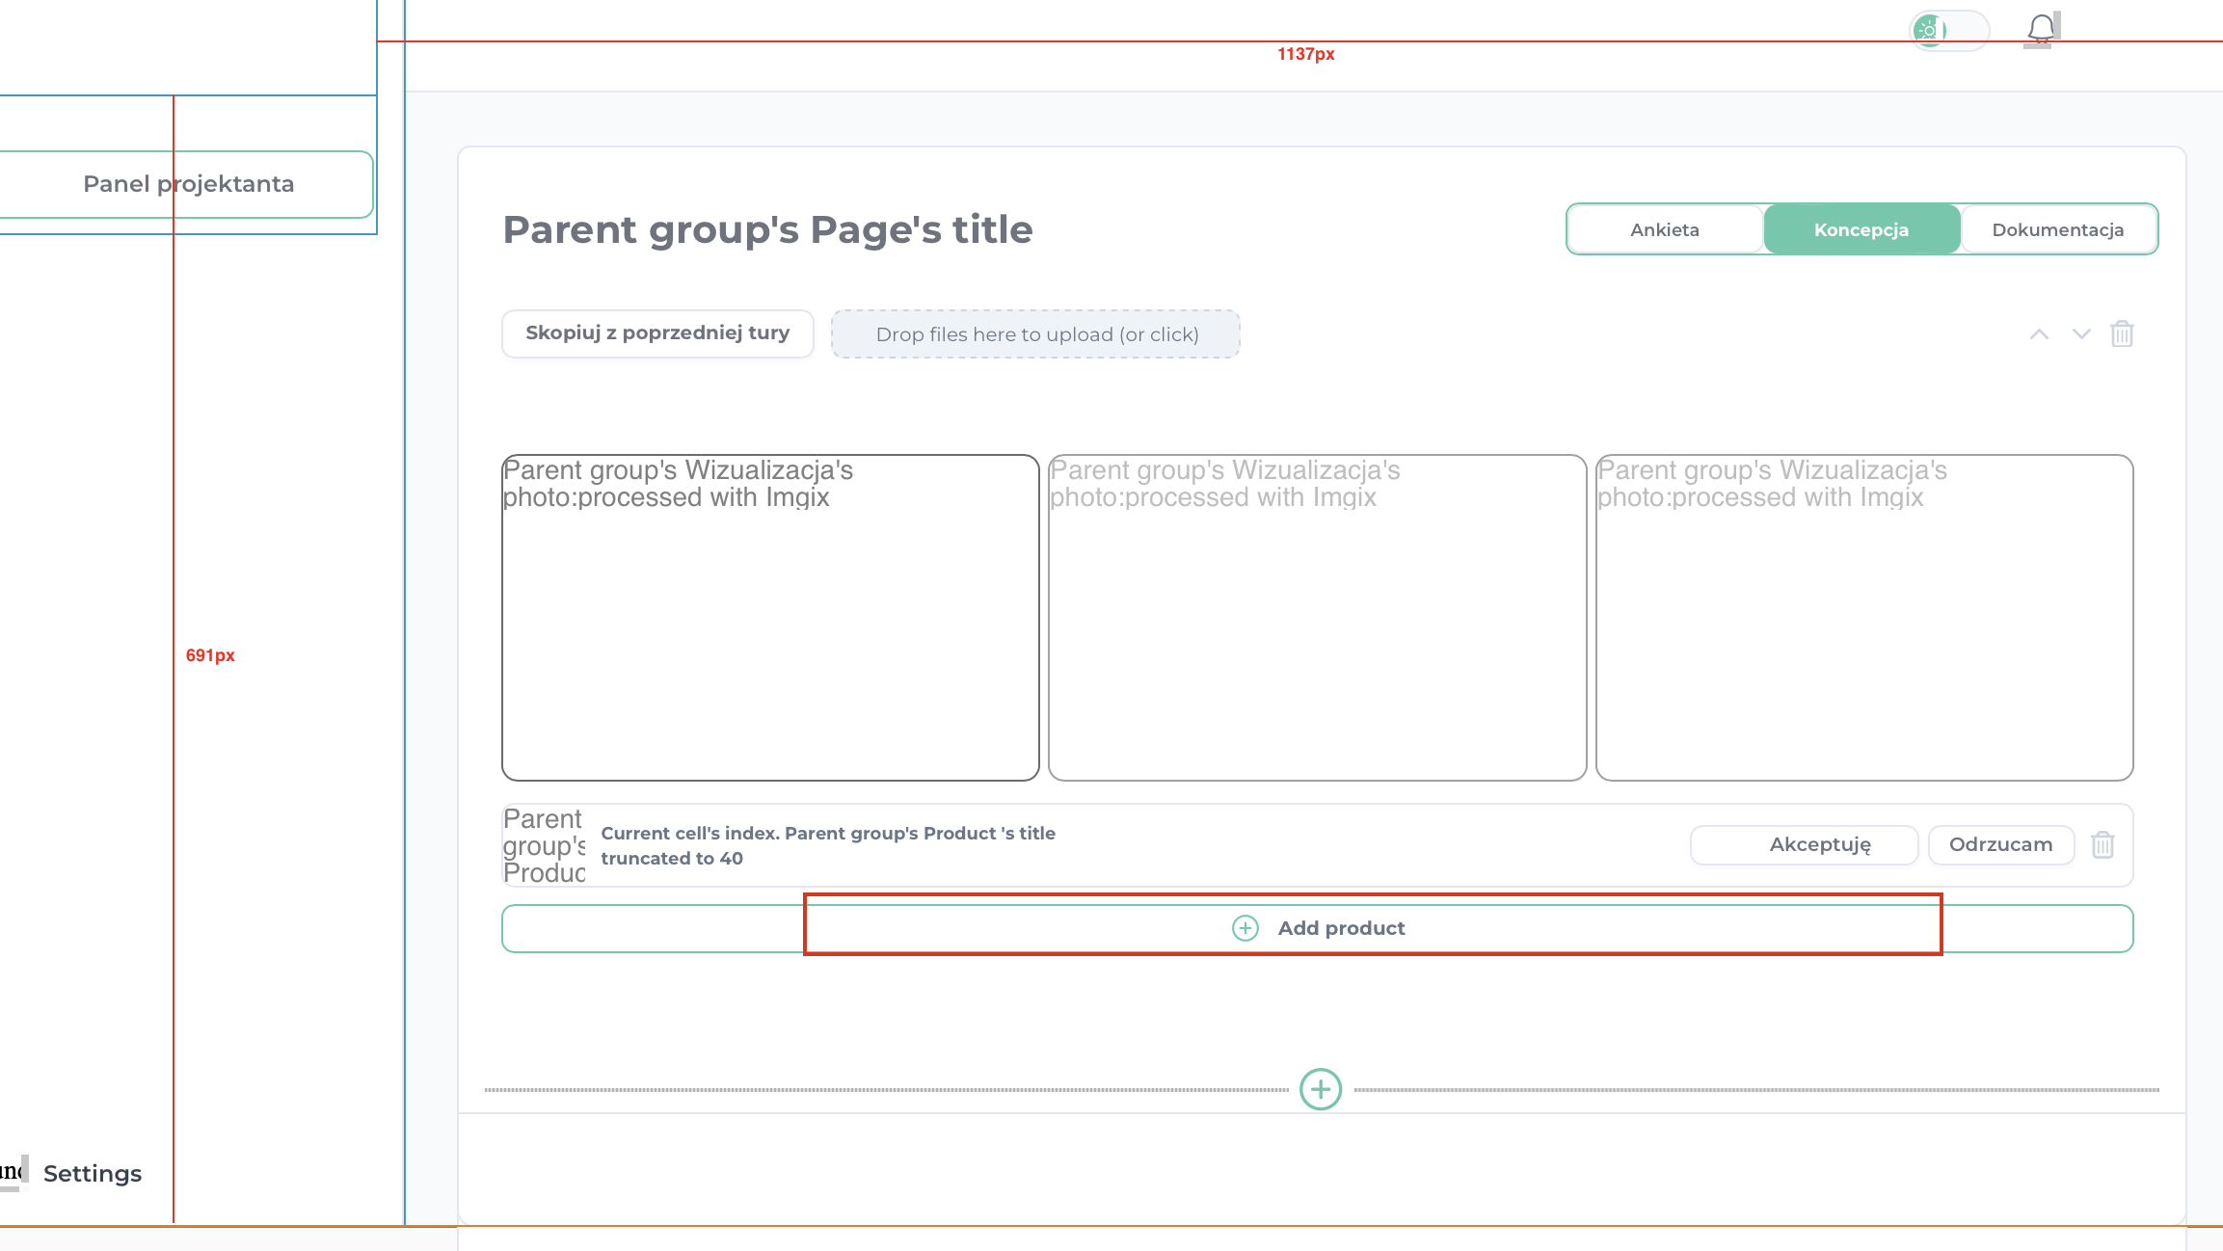Open Panel projektanta in the sidebar
The image size is (2223, 1251).
click(188, 184)
